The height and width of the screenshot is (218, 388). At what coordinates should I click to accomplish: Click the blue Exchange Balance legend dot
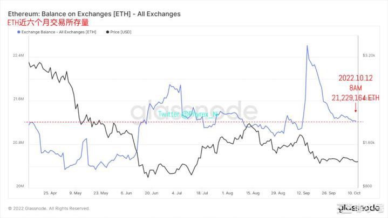[19, 32]
